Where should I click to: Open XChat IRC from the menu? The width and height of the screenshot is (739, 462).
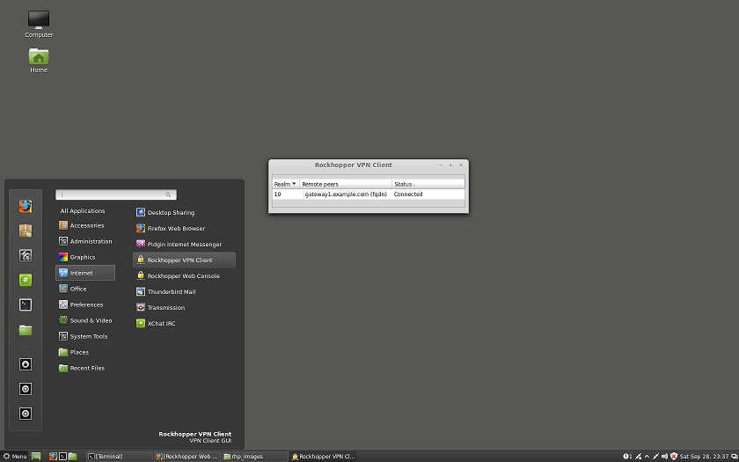[x=161, y=324]
